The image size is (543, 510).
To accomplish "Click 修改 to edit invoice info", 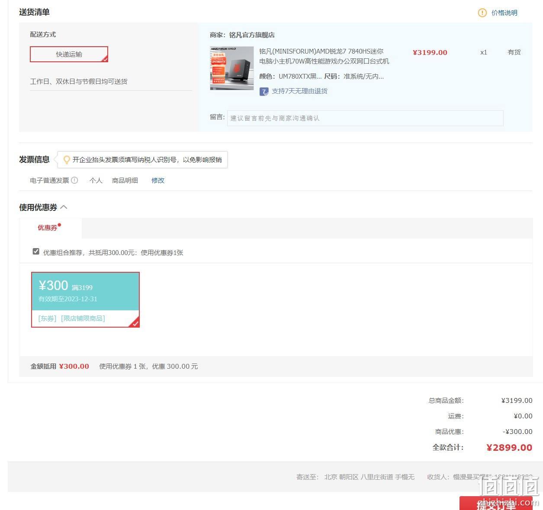I will click(x=158, y=180).
